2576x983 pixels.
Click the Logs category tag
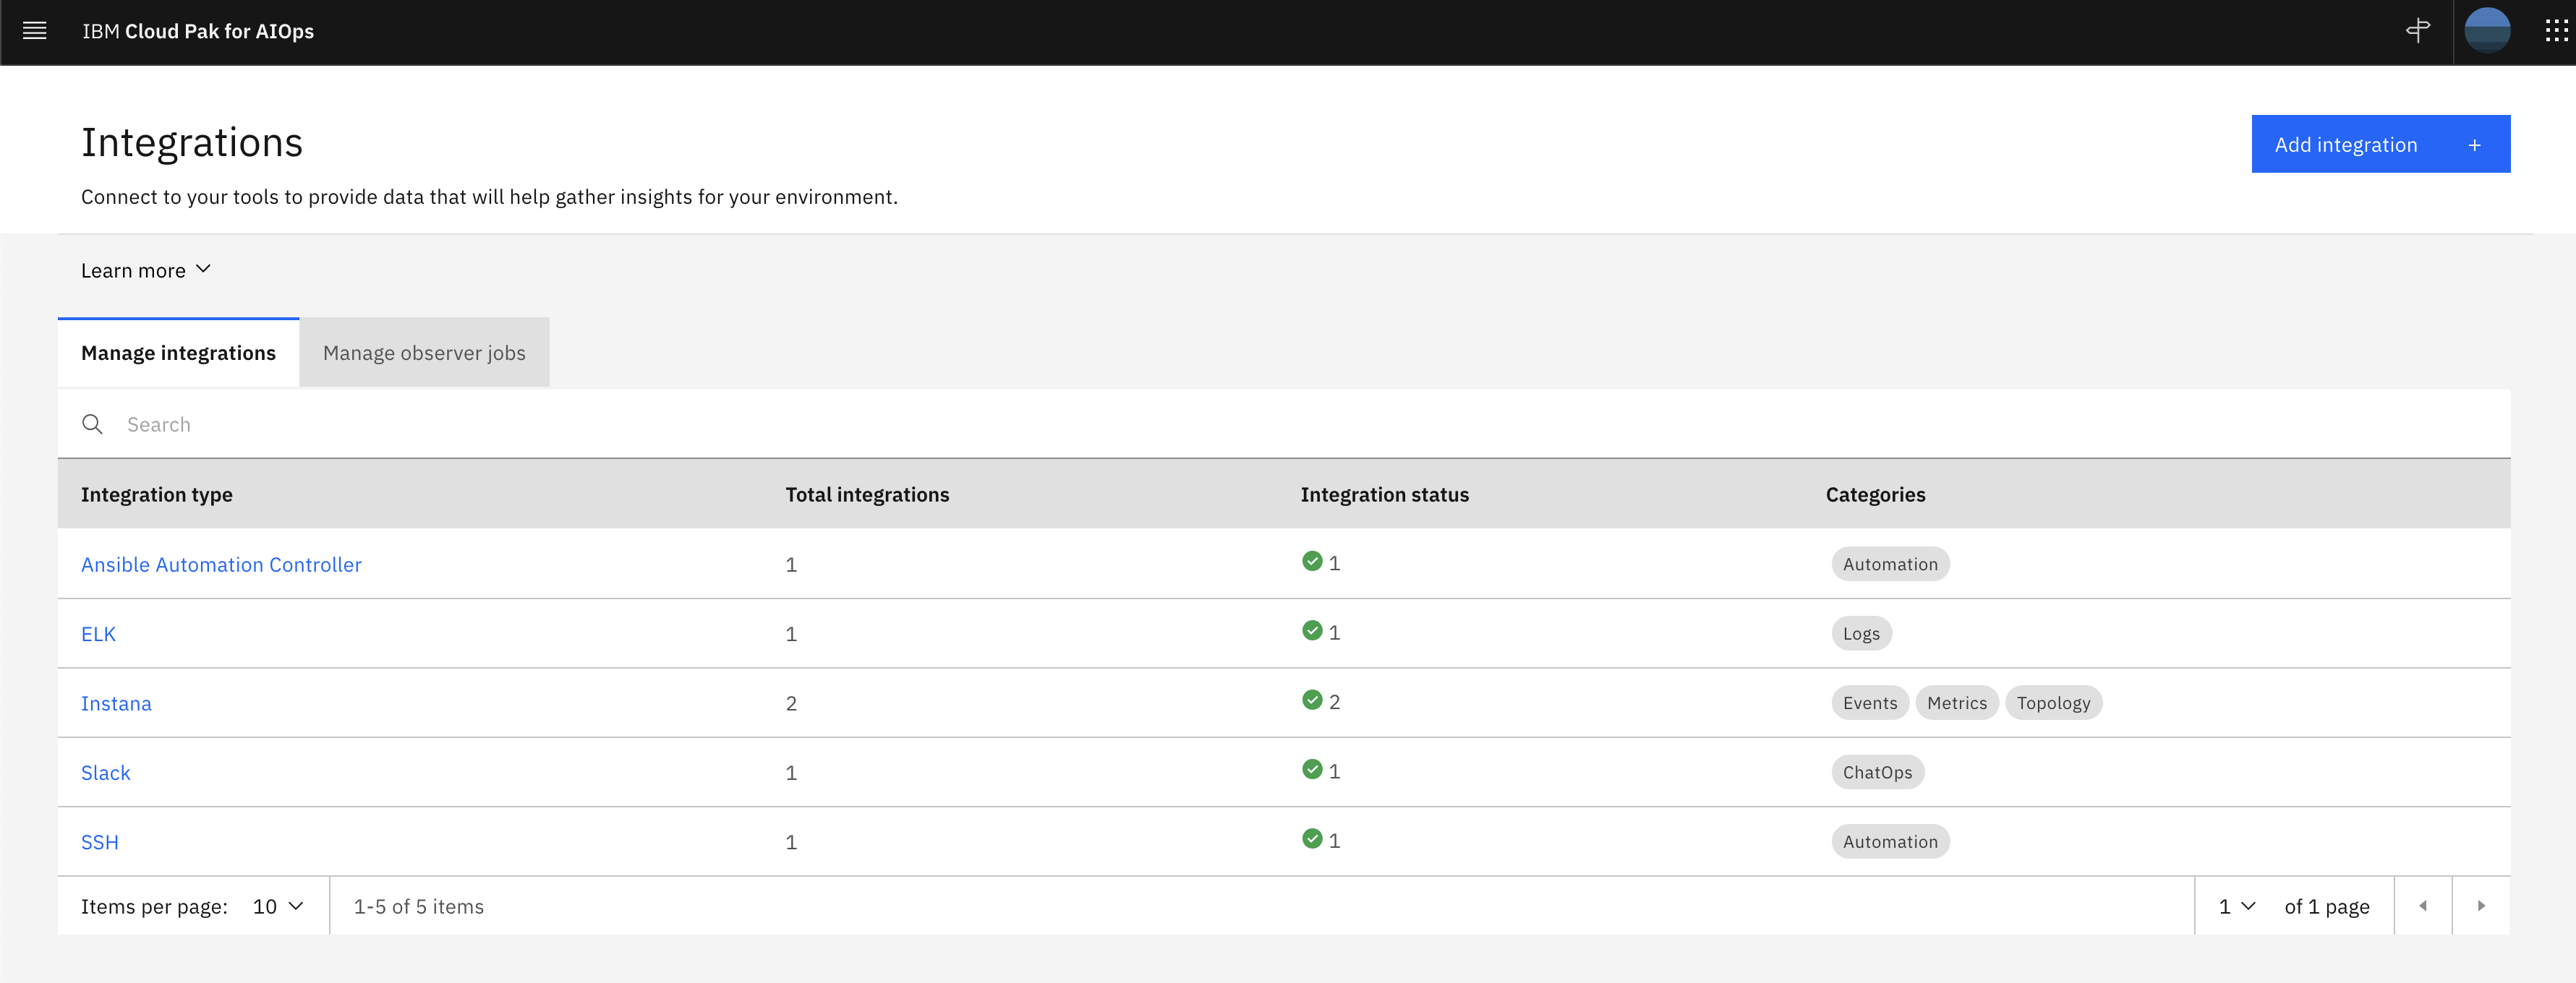coord(1861,633)
